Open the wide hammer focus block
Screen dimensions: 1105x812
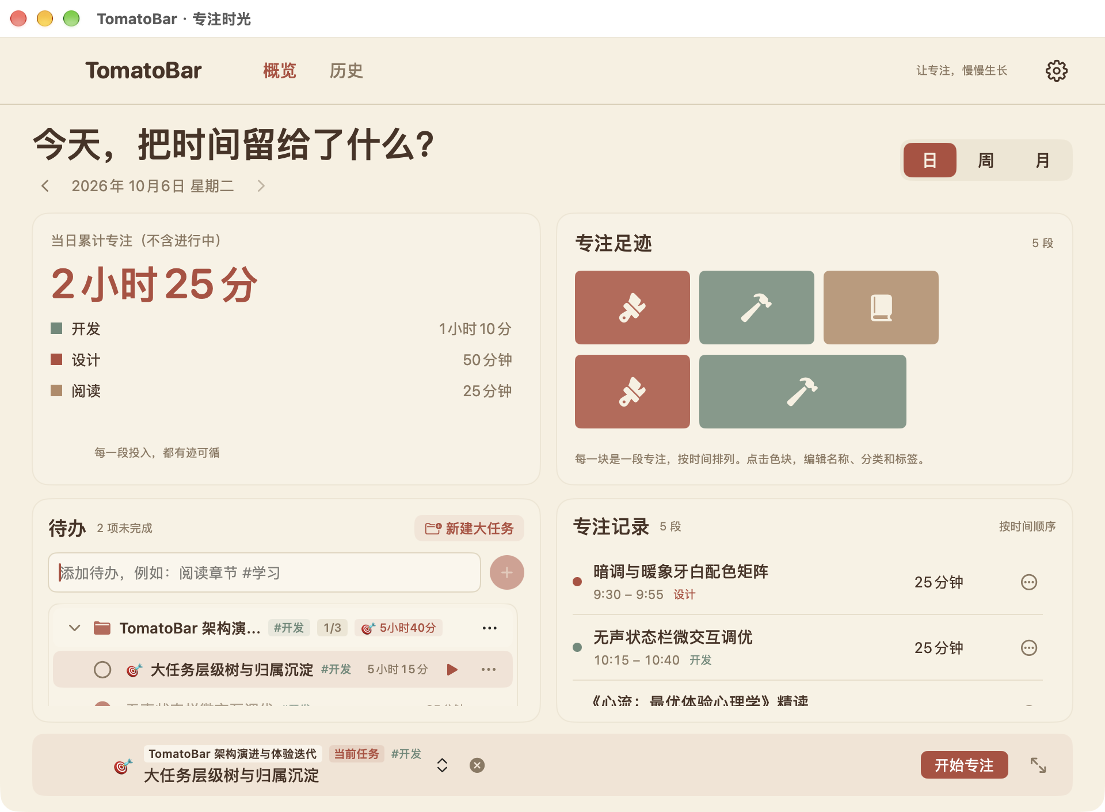coord(802,392)
